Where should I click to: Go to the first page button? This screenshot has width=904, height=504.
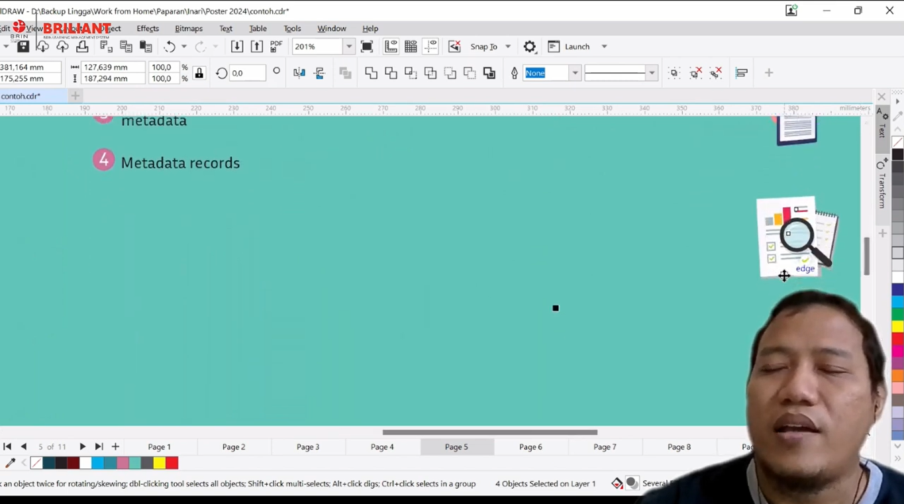[7, 447]
